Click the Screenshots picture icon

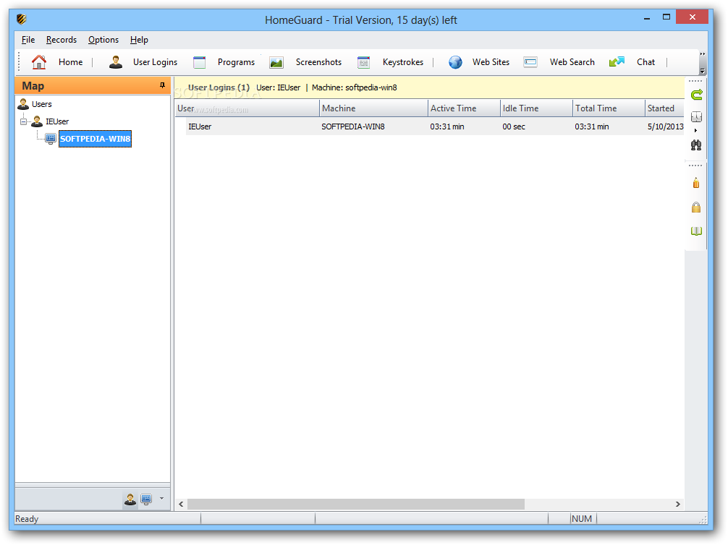click(x=276, y=62)
